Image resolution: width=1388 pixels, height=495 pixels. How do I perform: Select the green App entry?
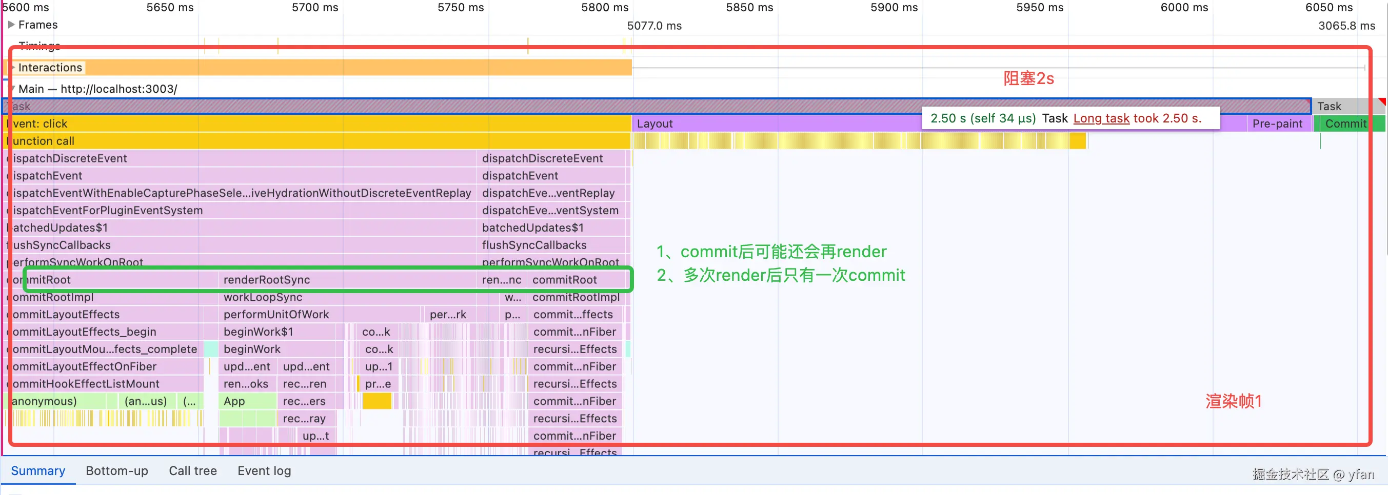[x=247, y=401]
